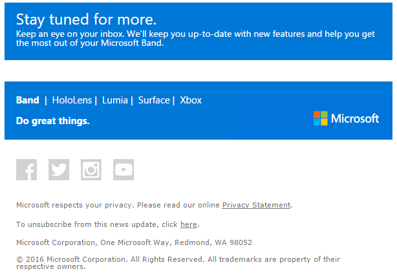Go to the Lumia product link

(x=115, y=100)
